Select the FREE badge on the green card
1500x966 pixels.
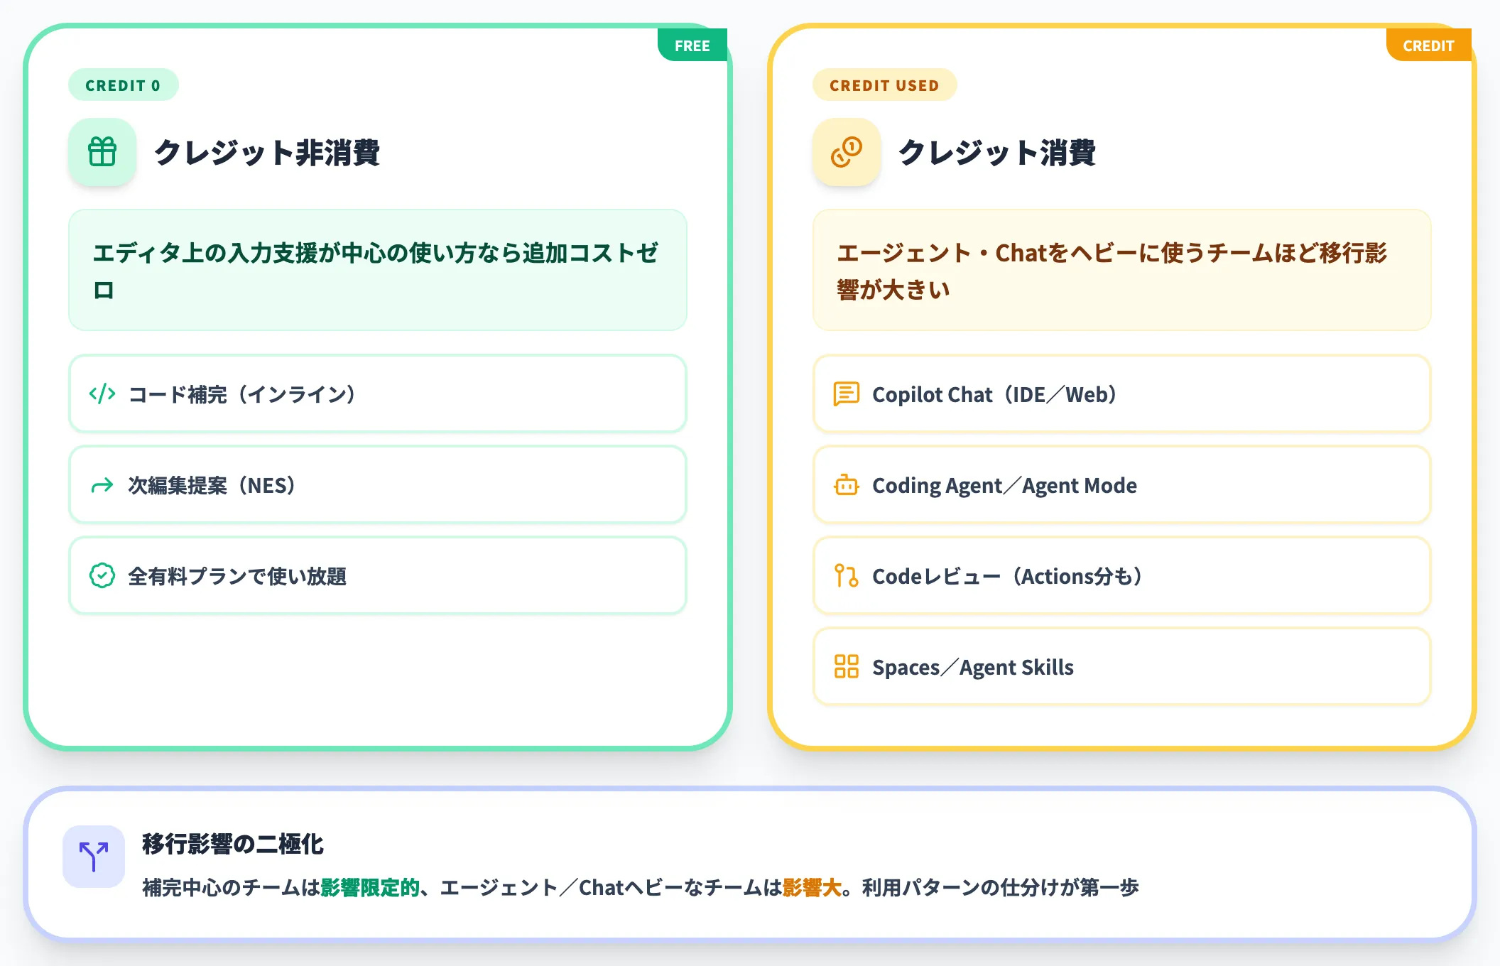point(692,45)
